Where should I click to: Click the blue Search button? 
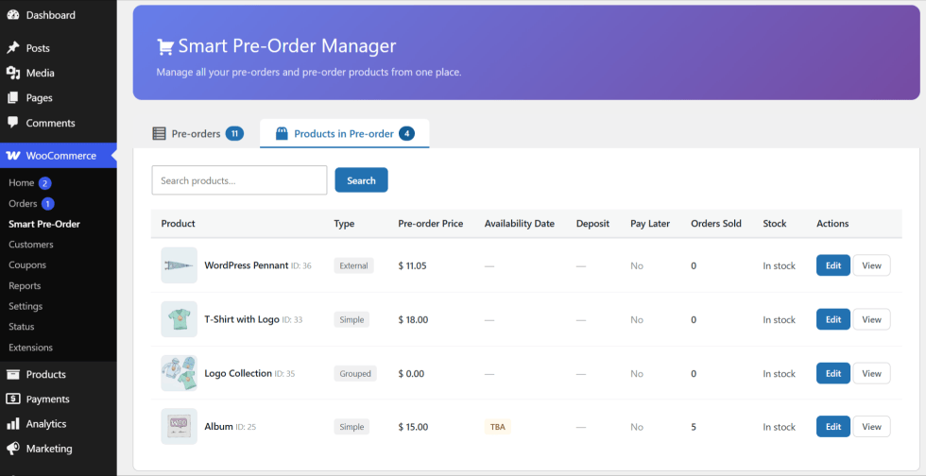(x=361, y=180)
